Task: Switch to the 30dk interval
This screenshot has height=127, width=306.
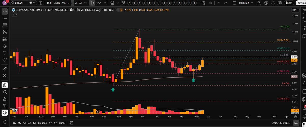Action: point(57,3)
